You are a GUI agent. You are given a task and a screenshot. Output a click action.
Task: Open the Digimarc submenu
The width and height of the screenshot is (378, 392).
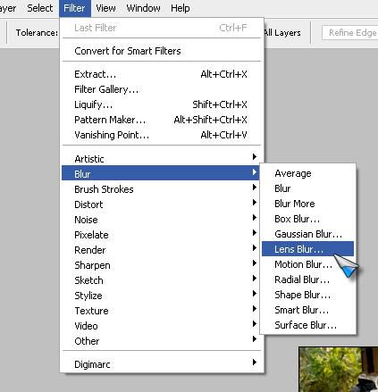click(161, 364)
